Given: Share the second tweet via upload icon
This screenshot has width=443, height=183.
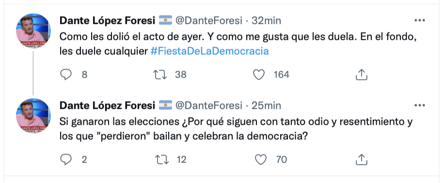Looking at the screenshot, I should coord(361,160).
